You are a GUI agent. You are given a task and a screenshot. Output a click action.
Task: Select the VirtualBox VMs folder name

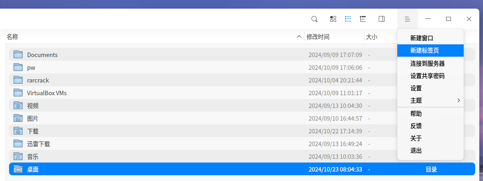point(47,93)
